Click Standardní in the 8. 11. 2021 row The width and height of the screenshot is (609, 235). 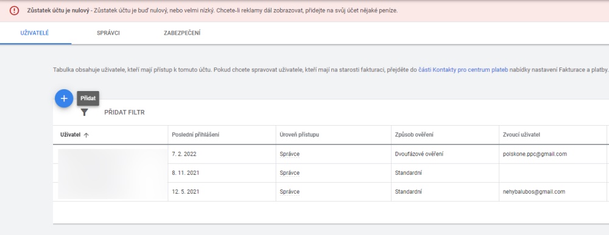[408, 173]
